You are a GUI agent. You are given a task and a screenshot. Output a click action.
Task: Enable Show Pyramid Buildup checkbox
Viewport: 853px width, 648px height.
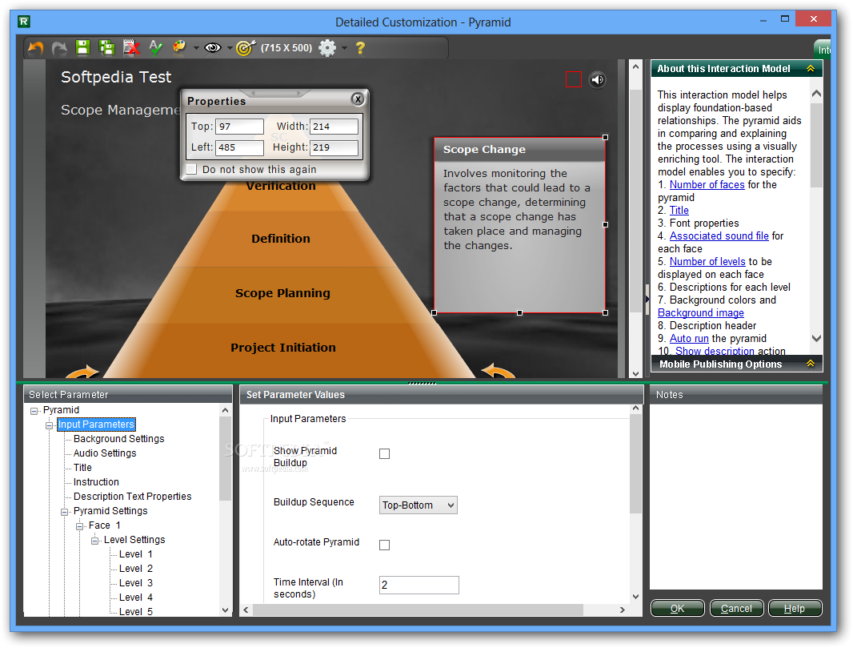pyautogui.click(x=385, y=453)
